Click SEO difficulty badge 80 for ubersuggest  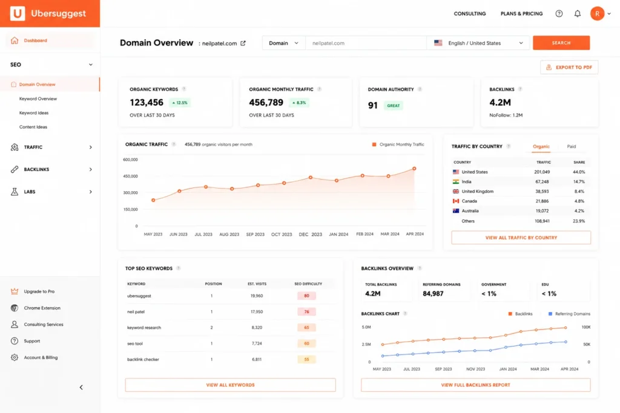tap(306, 296)
